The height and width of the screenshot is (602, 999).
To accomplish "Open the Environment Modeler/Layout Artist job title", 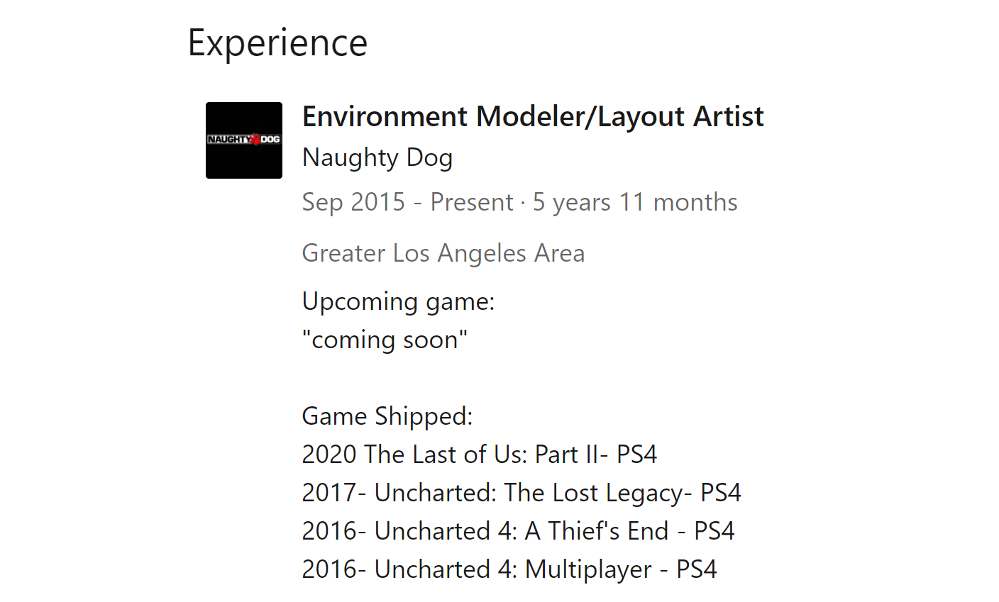I will click(533, 117).
